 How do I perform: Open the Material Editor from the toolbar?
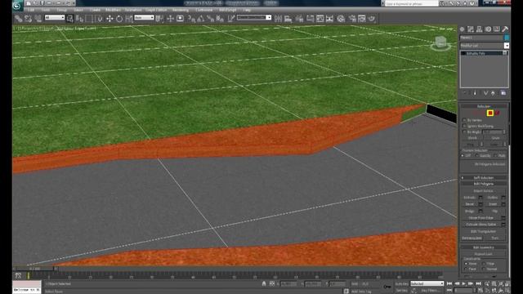341,19
